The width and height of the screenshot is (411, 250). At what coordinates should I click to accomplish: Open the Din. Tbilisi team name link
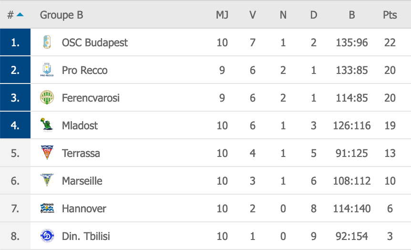(x=86, y=236)
